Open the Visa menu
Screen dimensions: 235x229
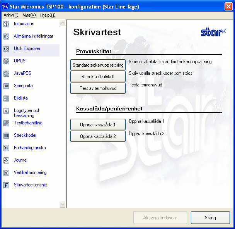tap(29, 15)
